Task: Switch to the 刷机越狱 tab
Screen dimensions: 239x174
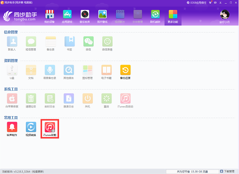Action: (155, 17)
